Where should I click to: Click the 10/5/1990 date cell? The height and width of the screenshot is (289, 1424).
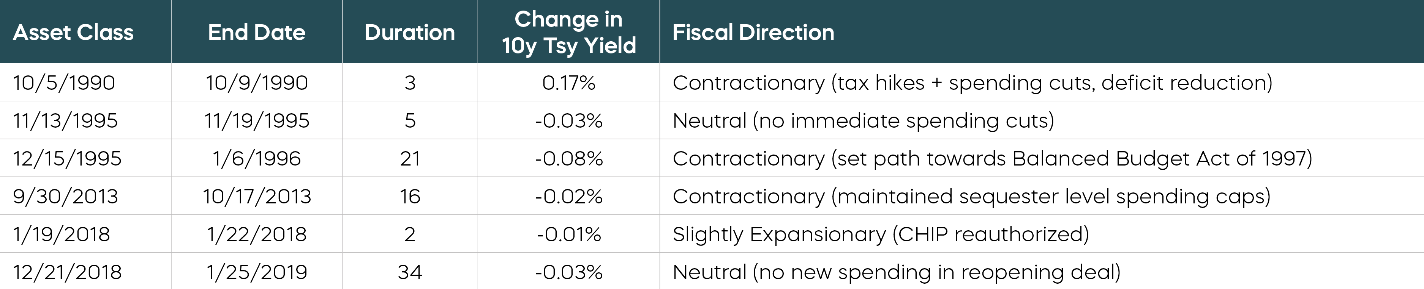(x=64, y=83)
